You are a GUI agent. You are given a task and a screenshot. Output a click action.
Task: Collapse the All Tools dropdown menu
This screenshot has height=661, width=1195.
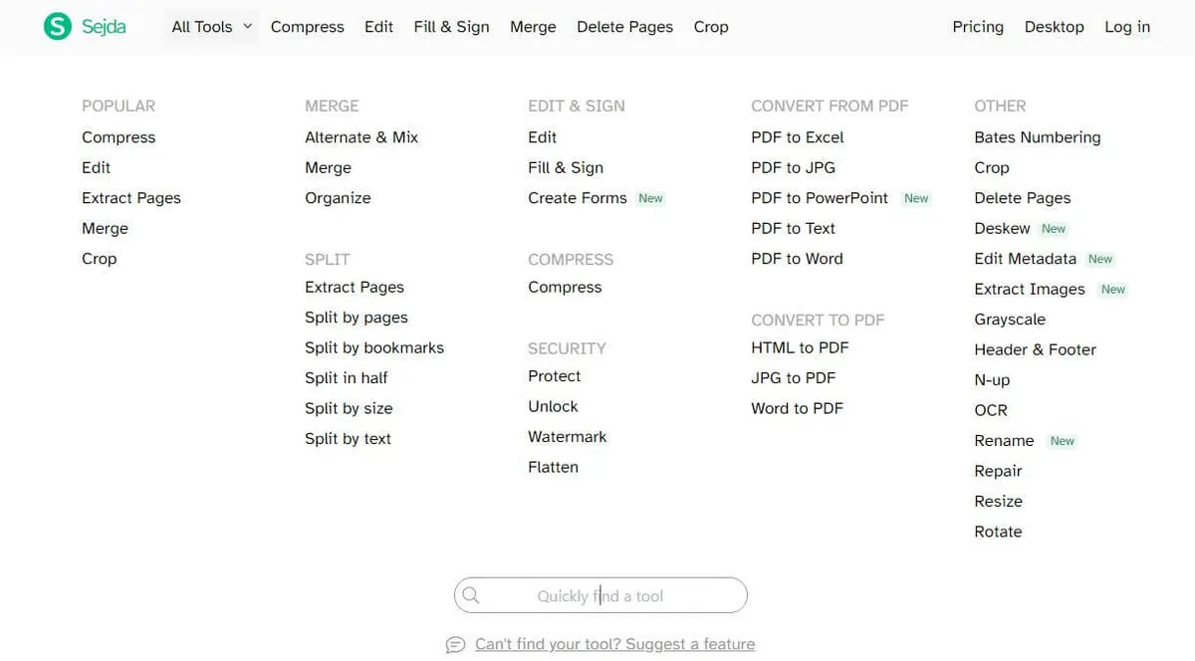(x=211, y=27)
